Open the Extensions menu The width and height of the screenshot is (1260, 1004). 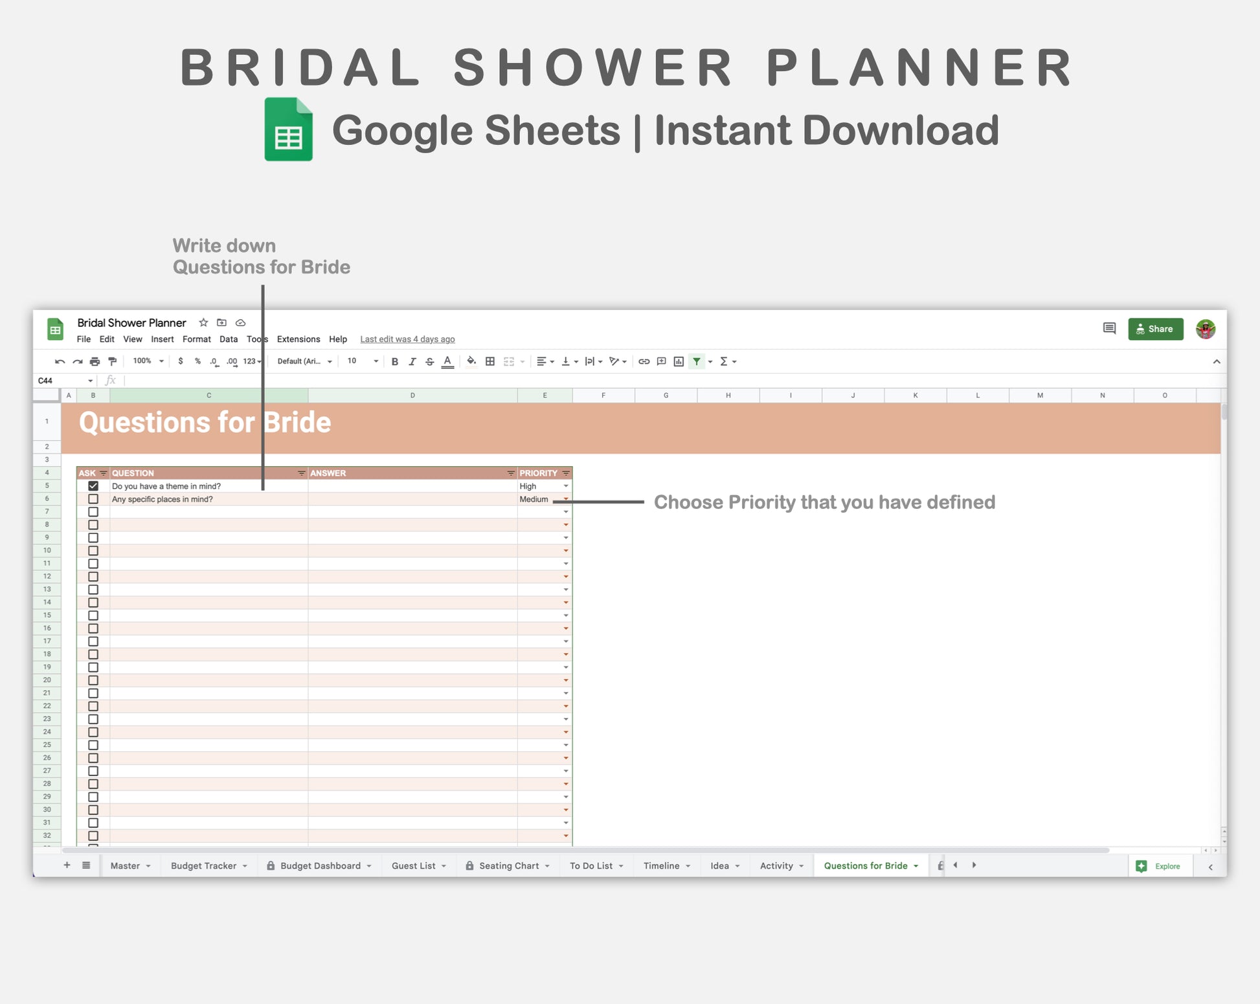(298, 339)
